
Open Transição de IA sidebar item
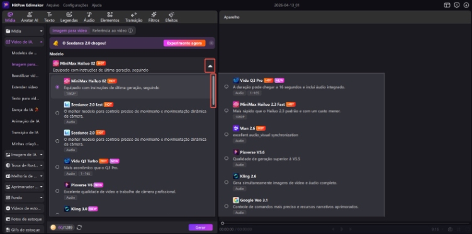(25, 132)
